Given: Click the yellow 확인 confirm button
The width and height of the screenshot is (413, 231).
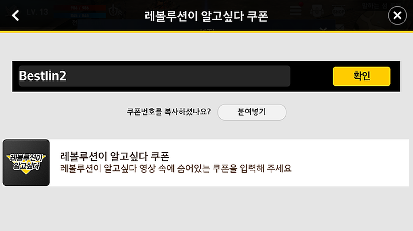Looking at the screenshot, I should (361, 77).
